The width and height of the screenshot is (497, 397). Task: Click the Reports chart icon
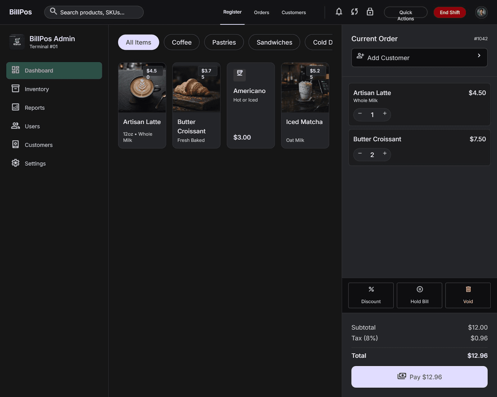[x=16, y=107]
